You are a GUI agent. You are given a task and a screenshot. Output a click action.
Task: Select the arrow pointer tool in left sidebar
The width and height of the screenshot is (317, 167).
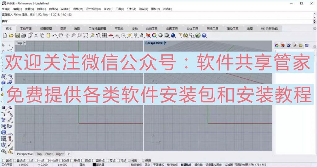pos(3,45)
